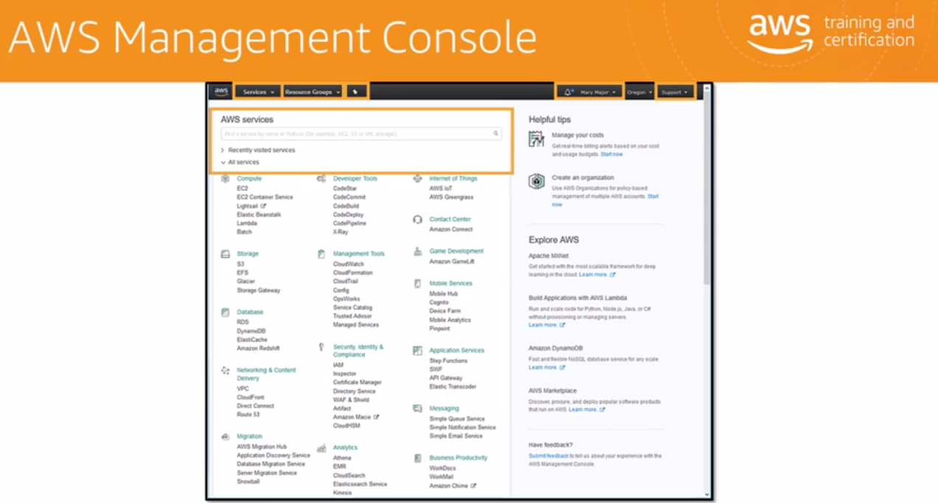Click the pin shortcut icon in the navbar
This screenshot has width=938, height=503.
pyautogui.click(x=356, y=92)
